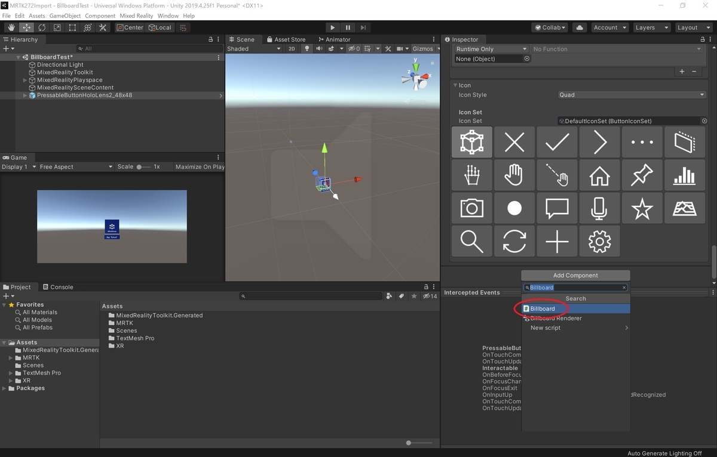Click the grid snapping icon in toolbar
717x457 pixels.
pyautogui.click(x=183, y=27)
